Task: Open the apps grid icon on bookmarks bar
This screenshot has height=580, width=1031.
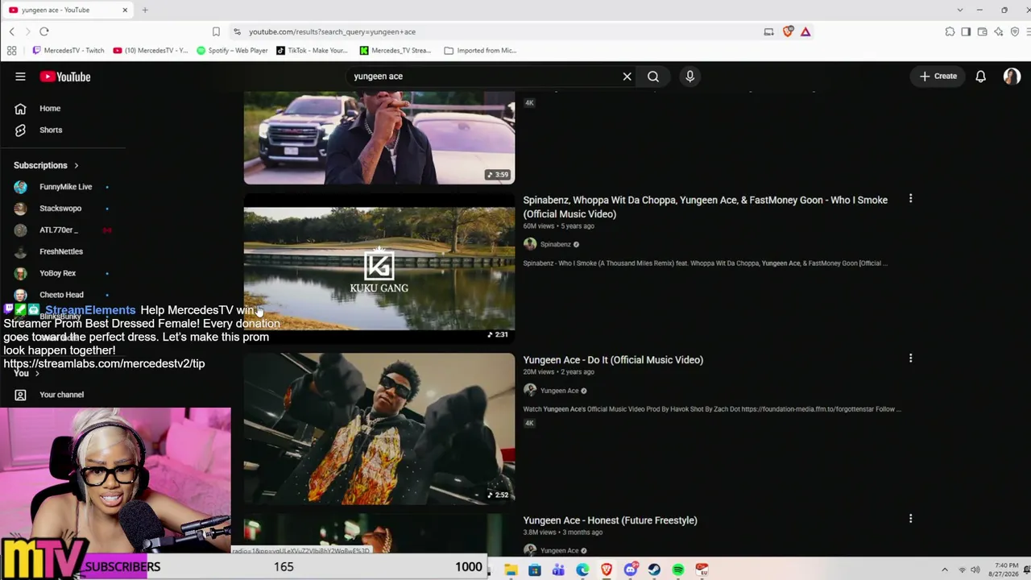Action: pyautogui.click(x=11, y=50)
